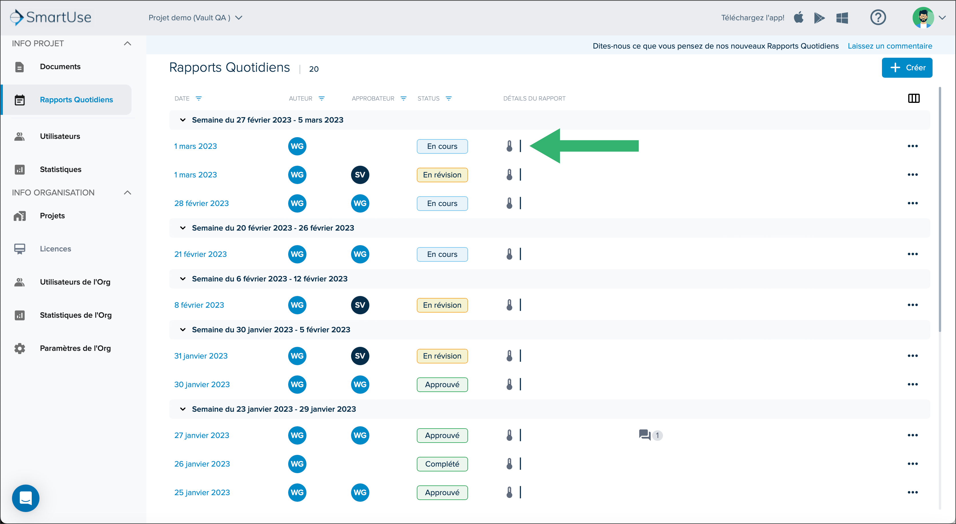
Task: Click the Créer button
Action: click(x=907, y=67)
